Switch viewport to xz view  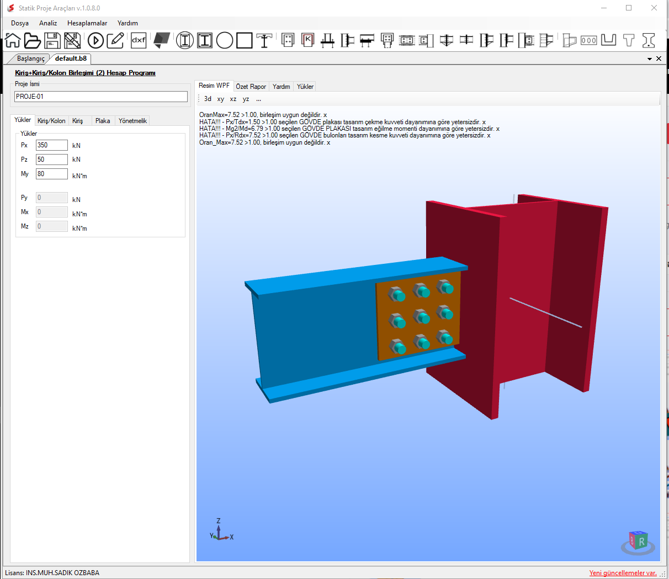click(233, 99)
